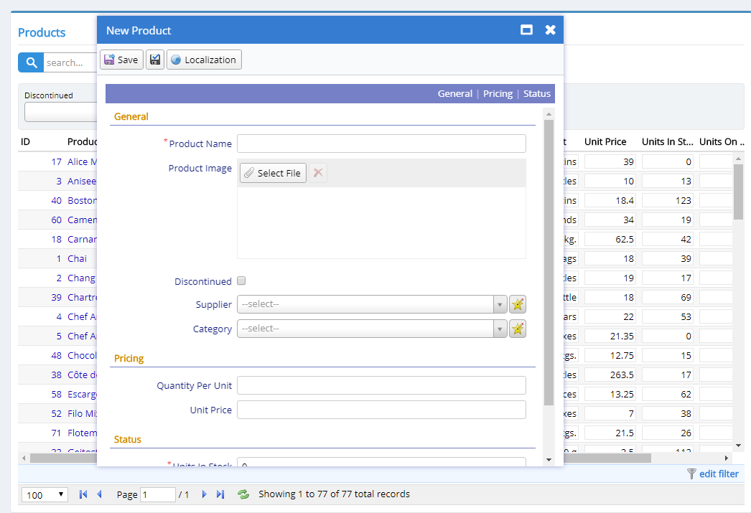
Task: Open the Localization button
Action: tap(204, 60)
